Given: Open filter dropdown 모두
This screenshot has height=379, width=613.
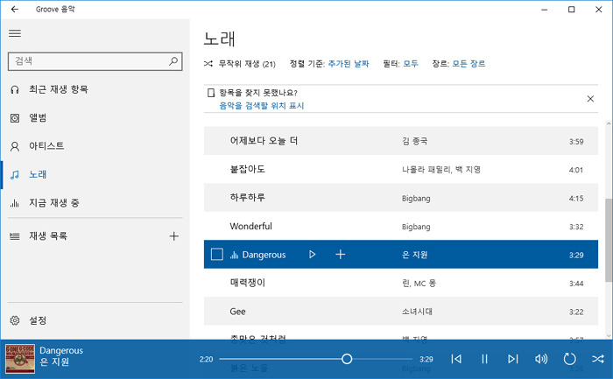Looking at the screenshot, I should point(411,64).
